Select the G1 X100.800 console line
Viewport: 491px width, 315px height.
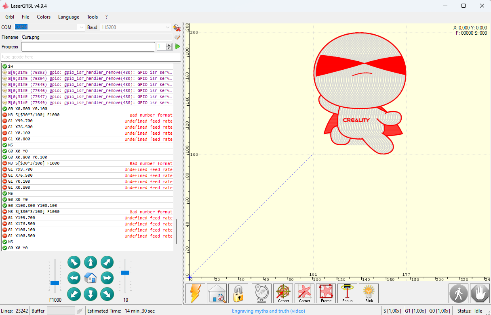87,236
